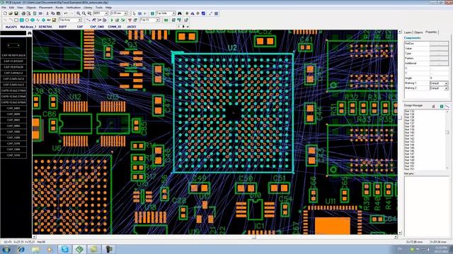Open an existing file via toolbar

pyautogui.click(x=11, y=13)
